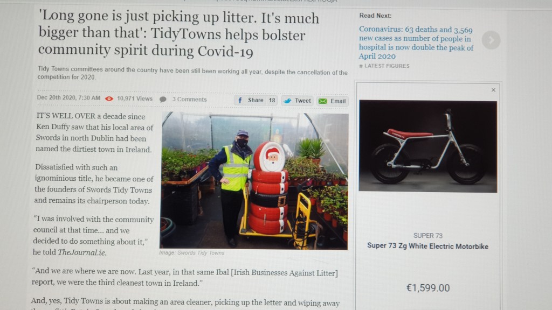Go to next story with round arrow
The width and height of the screenshot is (552, 310).
coord(491,40)
